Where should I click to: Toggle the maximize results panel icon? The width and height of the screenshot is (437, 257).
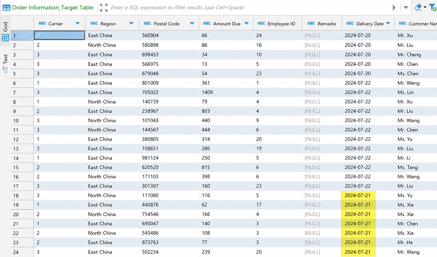pos(104,7)
